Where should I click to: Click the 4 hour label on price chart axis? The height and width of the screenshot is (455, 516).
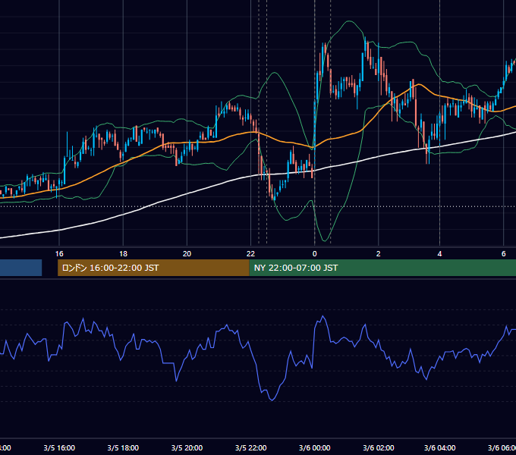point(439,254)
